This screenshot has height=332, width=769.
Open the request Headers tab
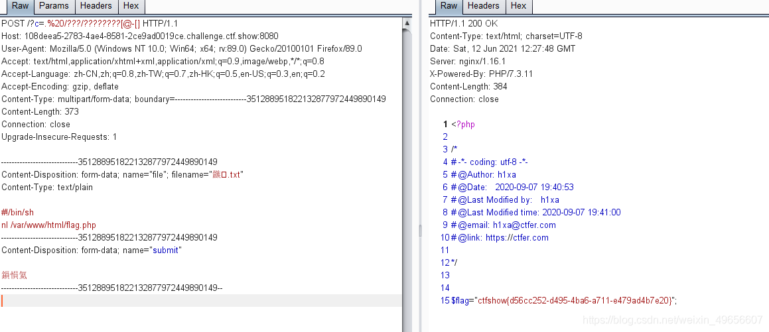click(96, 7)
